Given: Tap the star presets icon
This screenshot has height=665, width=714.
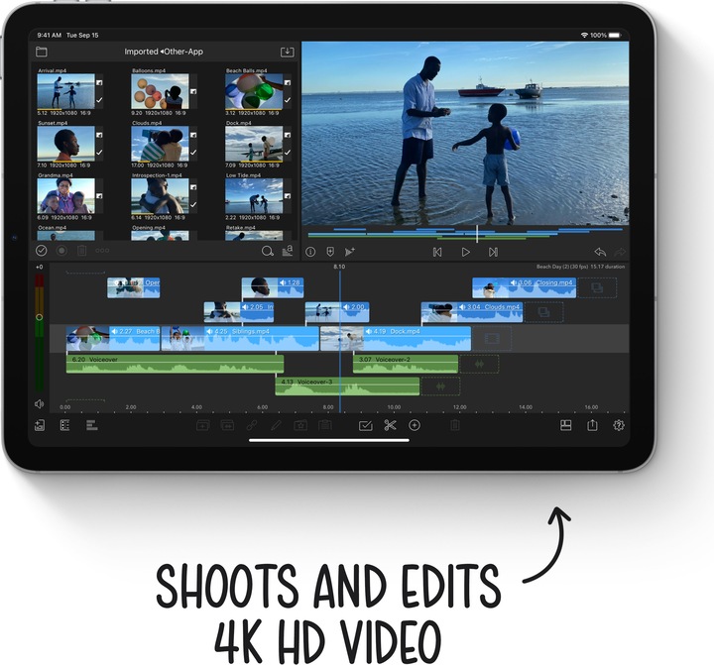Looking at the screenshot, I should [300, 425].
